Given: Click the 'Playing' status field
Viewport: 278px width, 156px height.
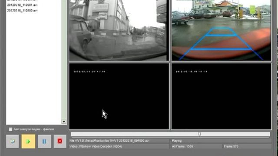Looking at the screenshot, I should pyautogui.click(x=221, y=141).
